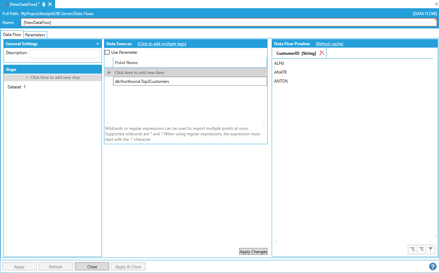Click the Refresh cache link

[x=329, y=44]
